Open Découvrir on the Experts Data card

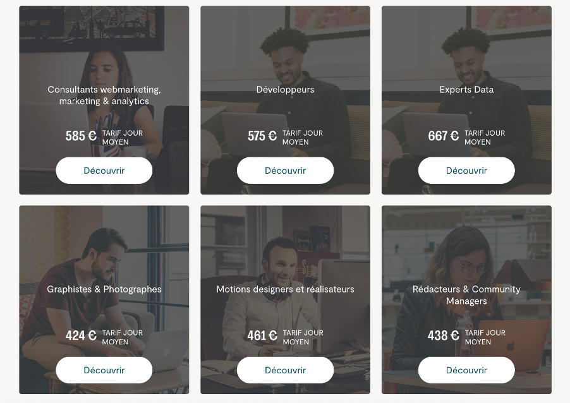pyautogui.click(x=466, y=171)
